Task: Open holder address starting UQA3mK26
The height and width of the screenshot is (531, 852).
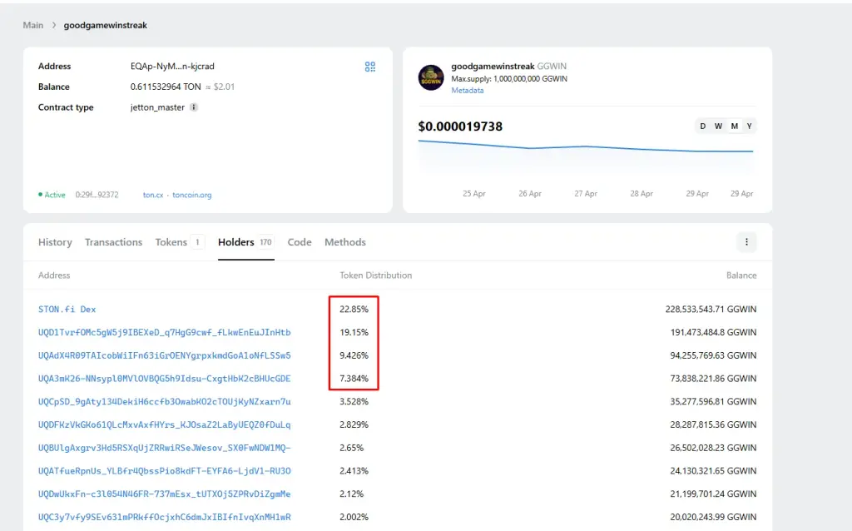Action: [x=164, y=379]
